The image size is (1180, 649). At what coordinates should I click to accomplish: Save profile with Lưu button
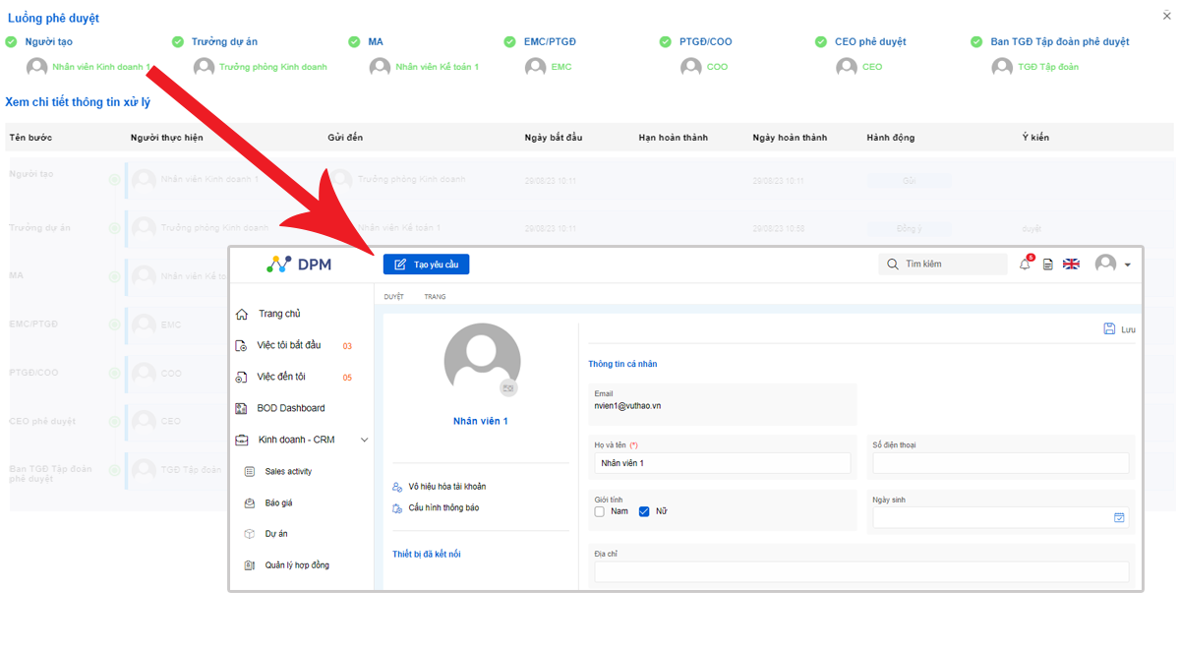click(x=1119, y=329)
